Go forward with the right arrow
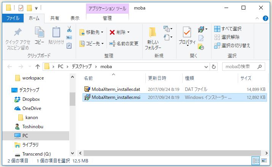 coord(21,67)
